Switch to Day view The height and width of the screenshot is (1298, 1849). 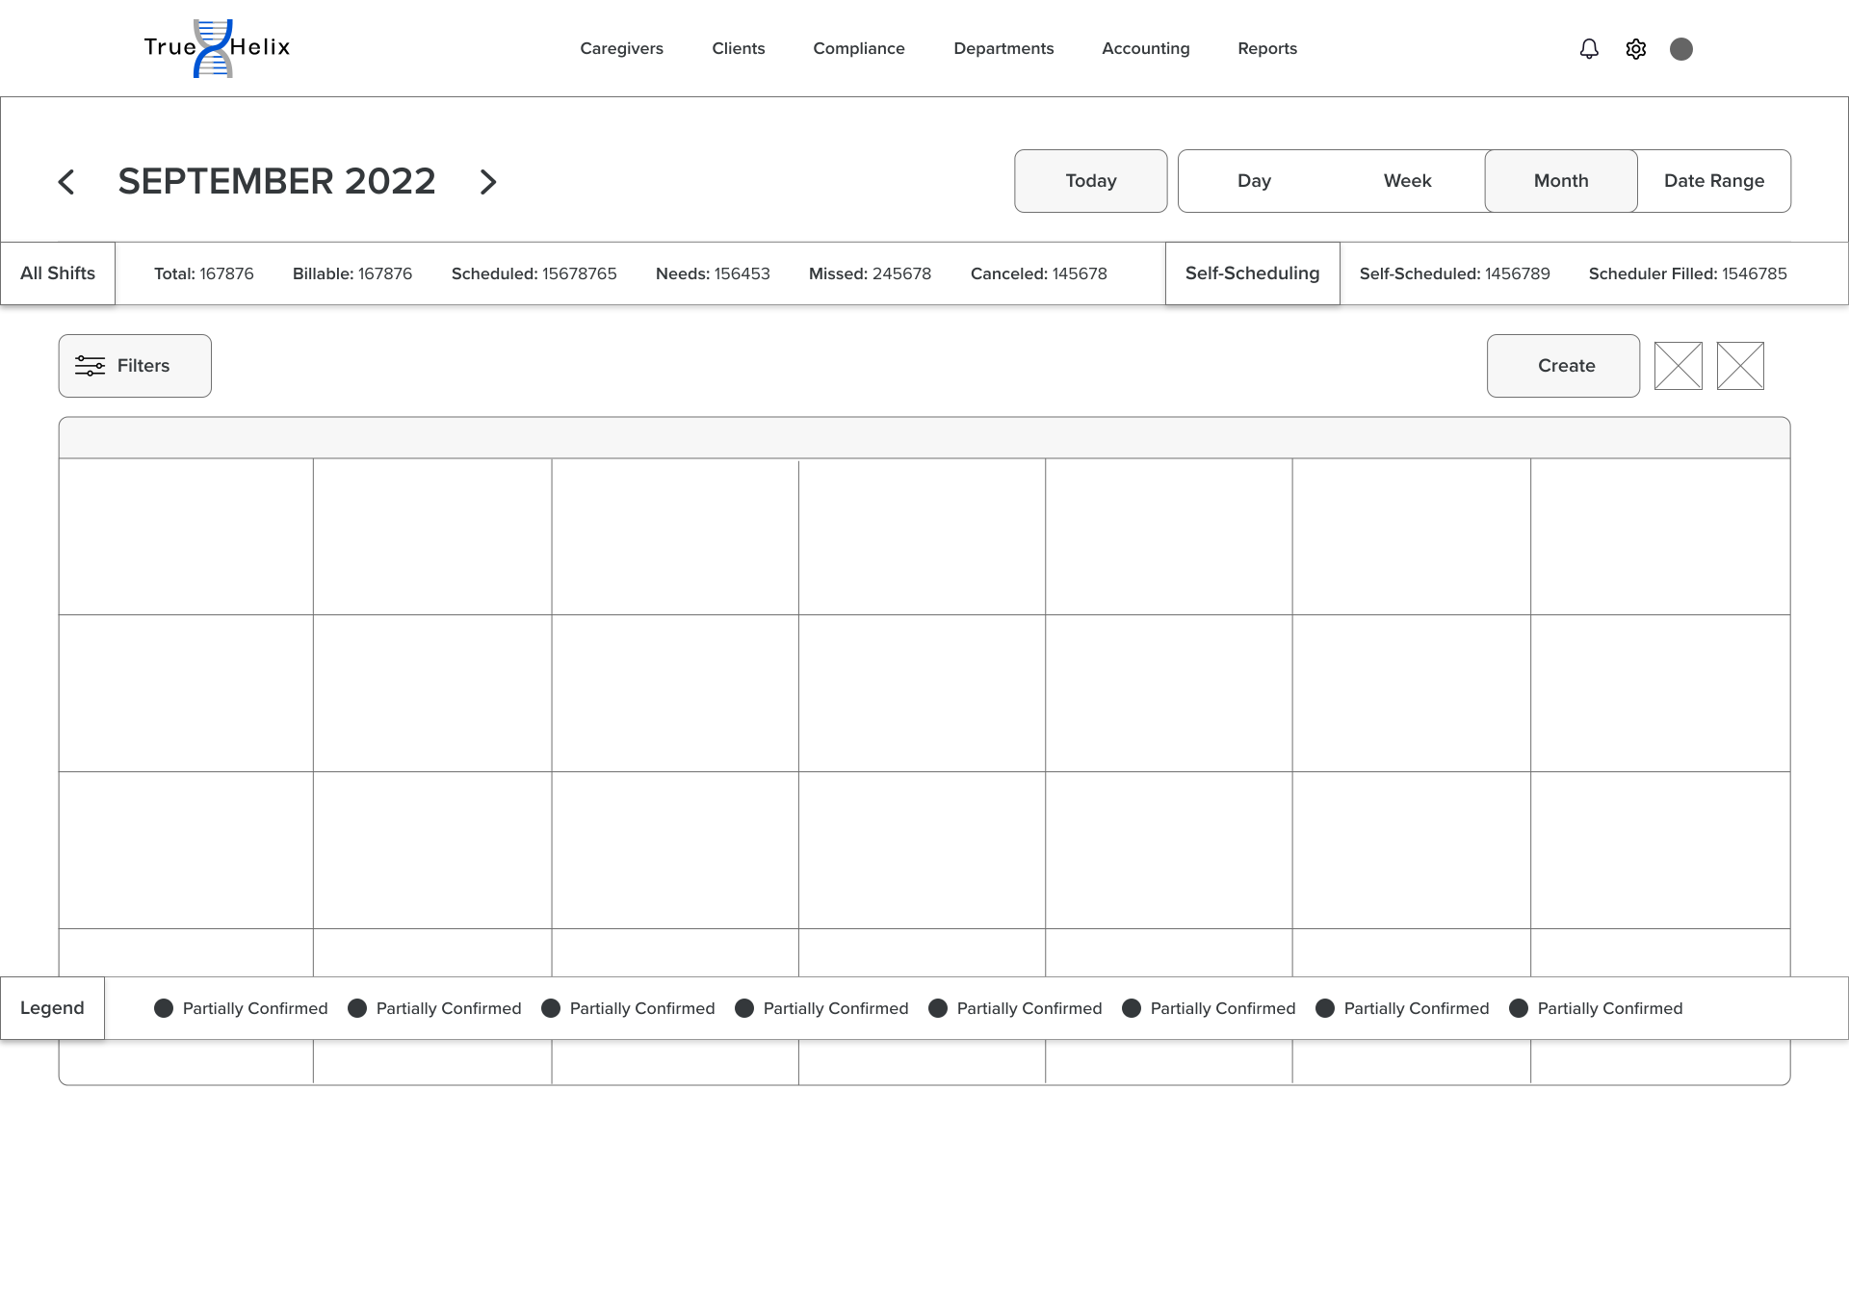point(1254,181)
